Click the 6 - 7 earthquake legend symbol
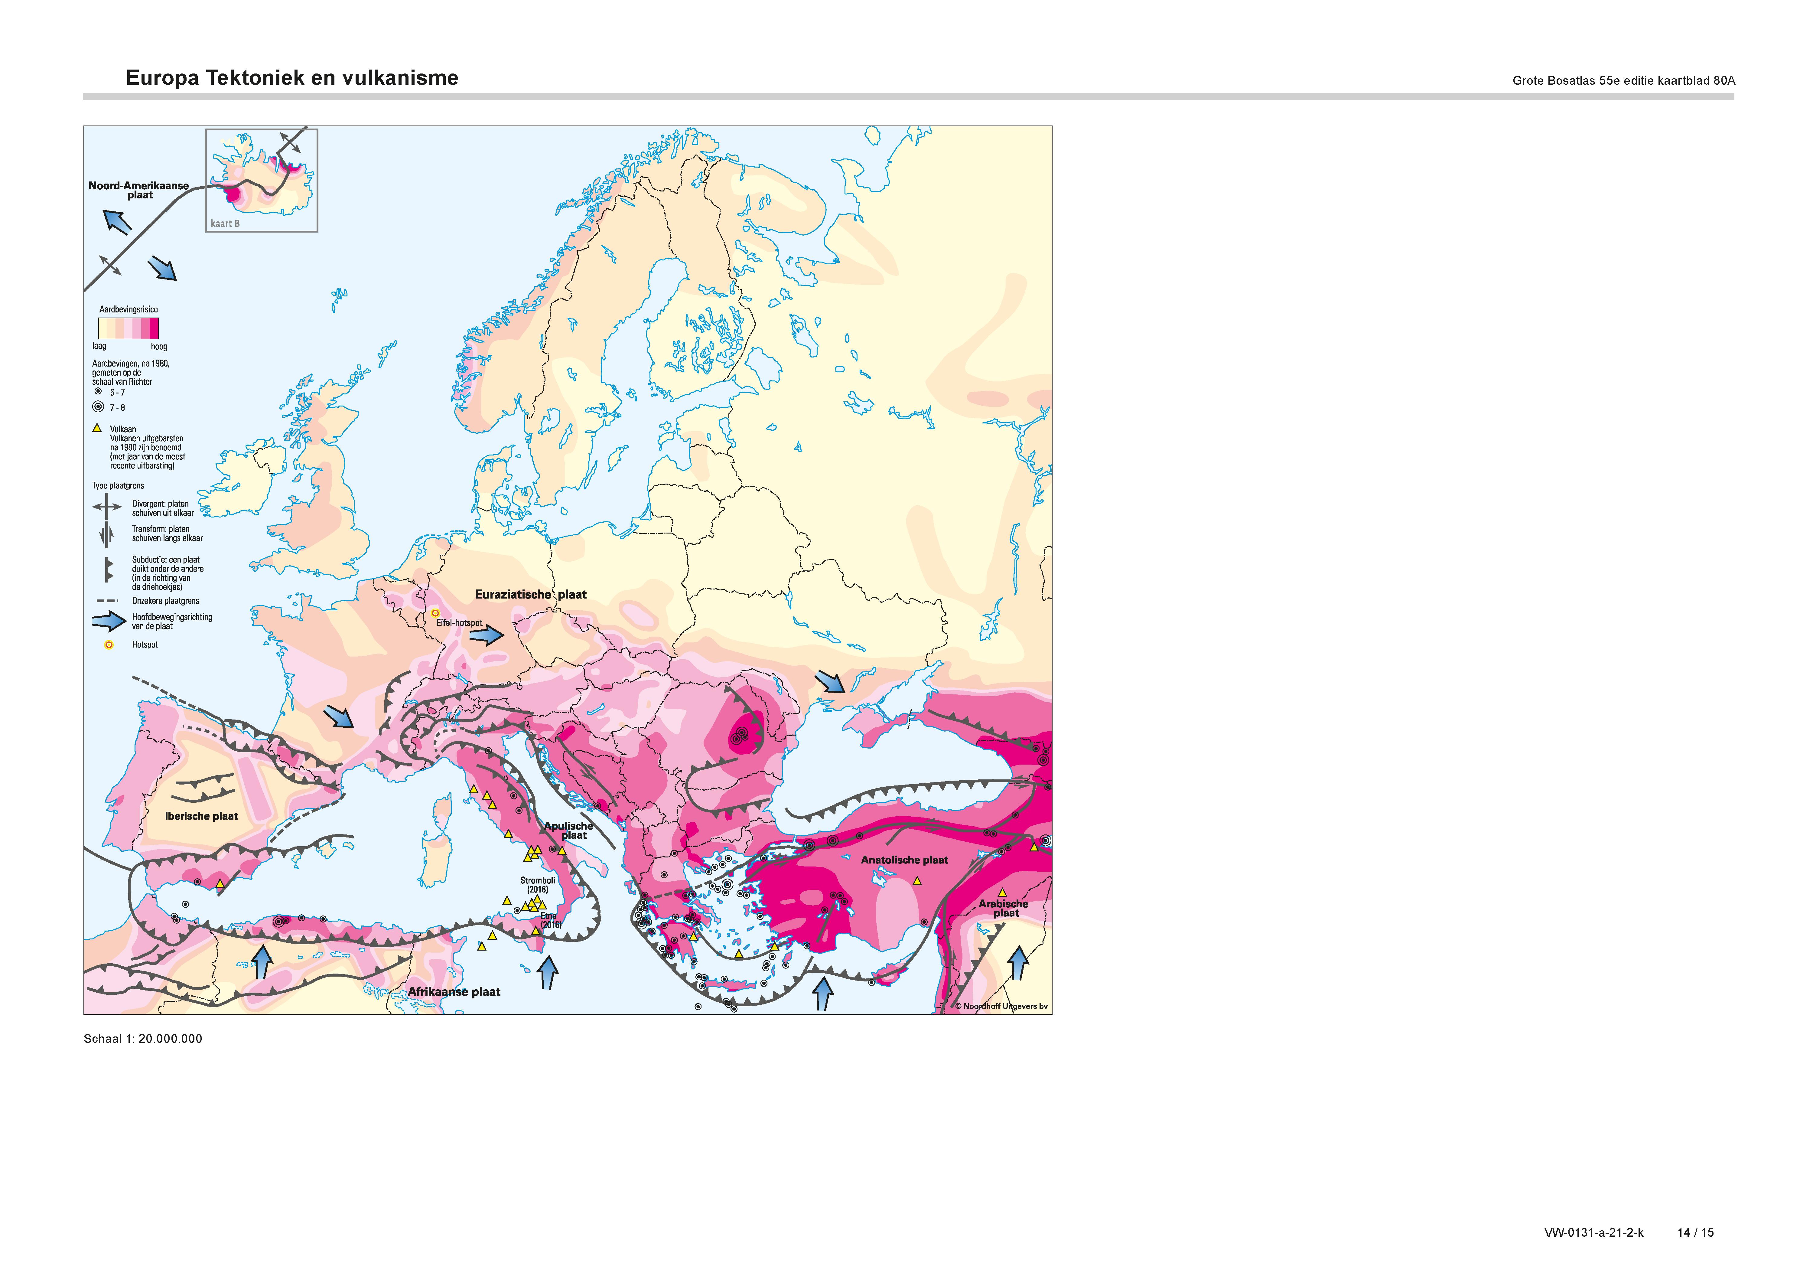1800x1273 pixels. 98,391
